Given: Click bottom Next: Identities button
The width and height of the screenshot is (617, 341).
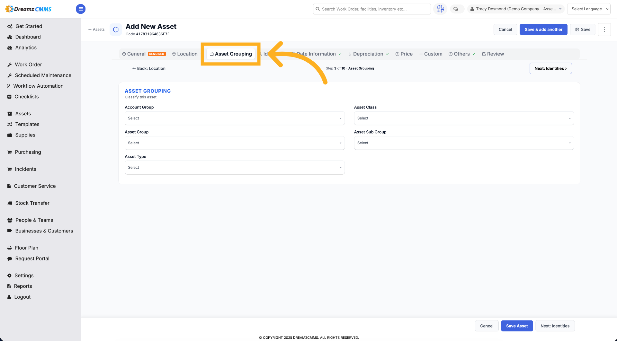Looking at the screenshot, I should 555,326.
